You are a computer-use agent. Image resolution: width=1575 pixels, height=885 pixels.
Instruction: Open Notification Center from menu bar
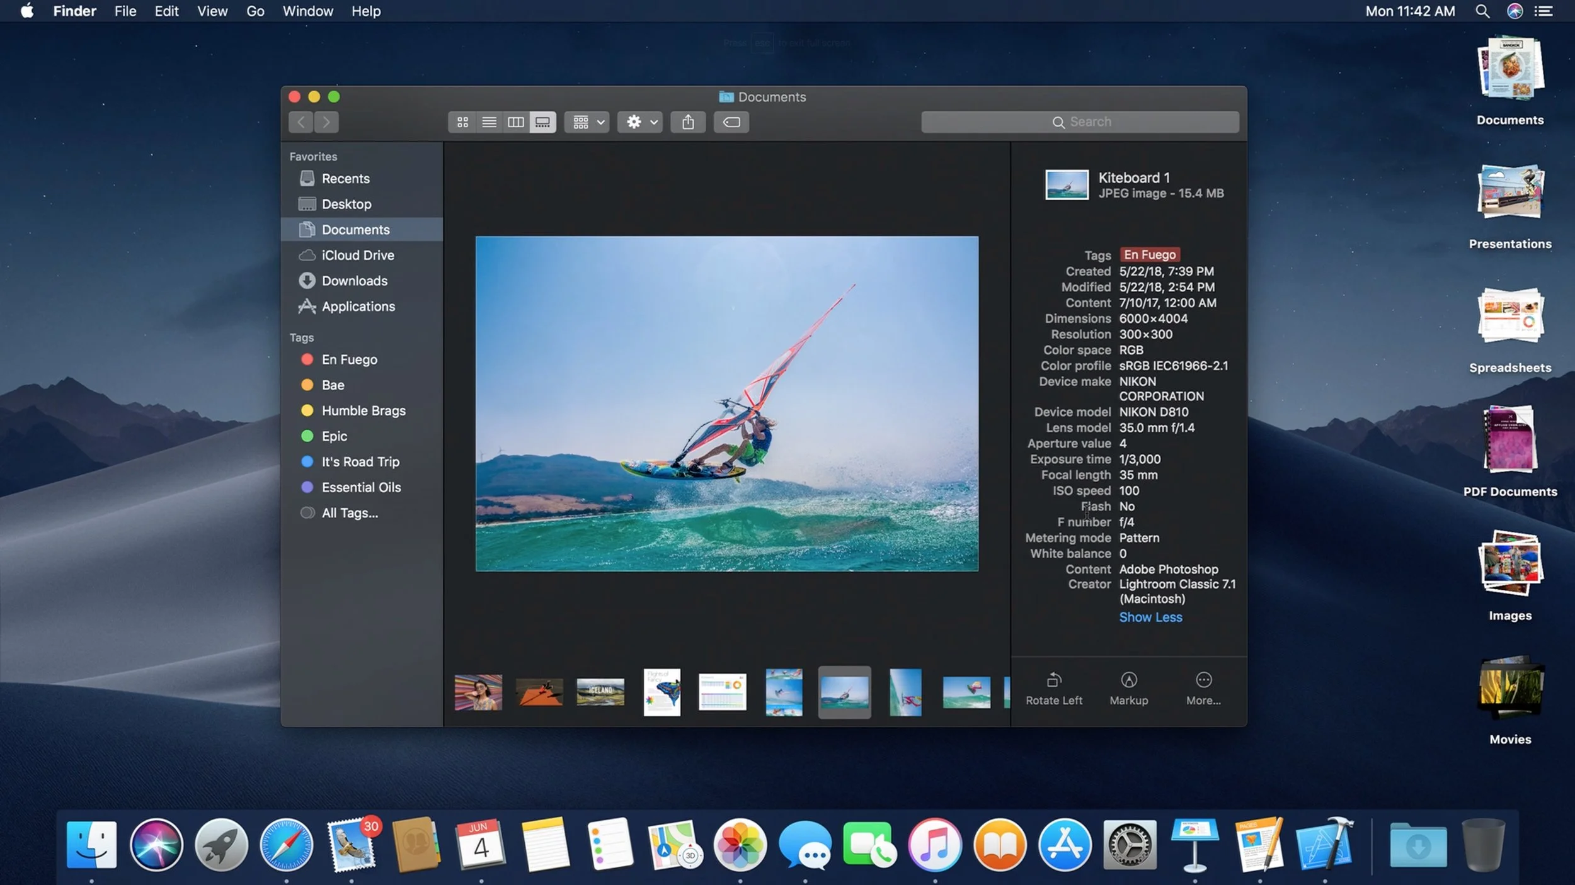[x=1543, y=11]
